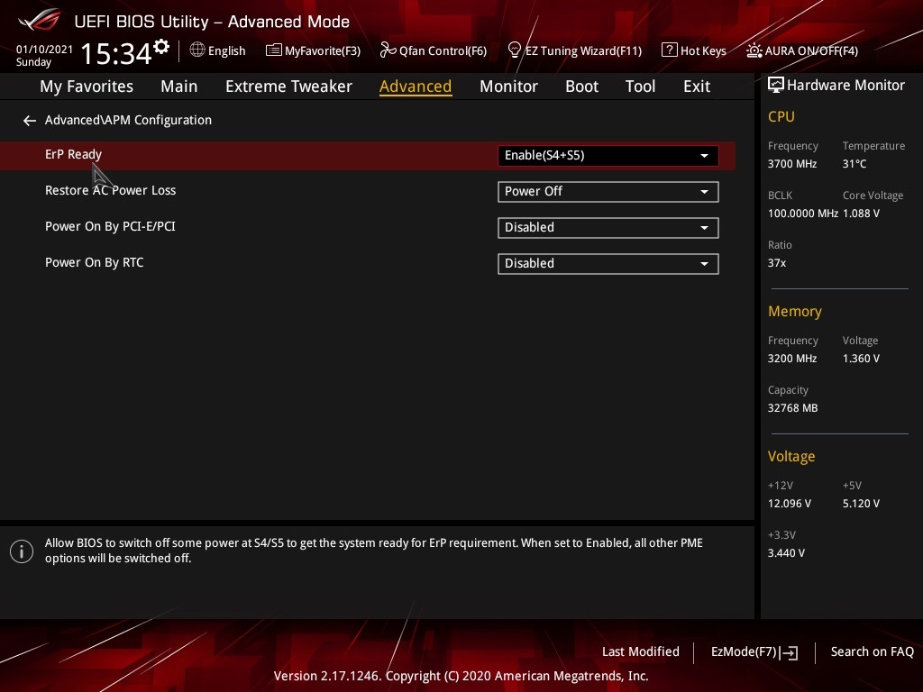
Task: Click Core Voltage value 1.088 V
Action: (861, 214)
